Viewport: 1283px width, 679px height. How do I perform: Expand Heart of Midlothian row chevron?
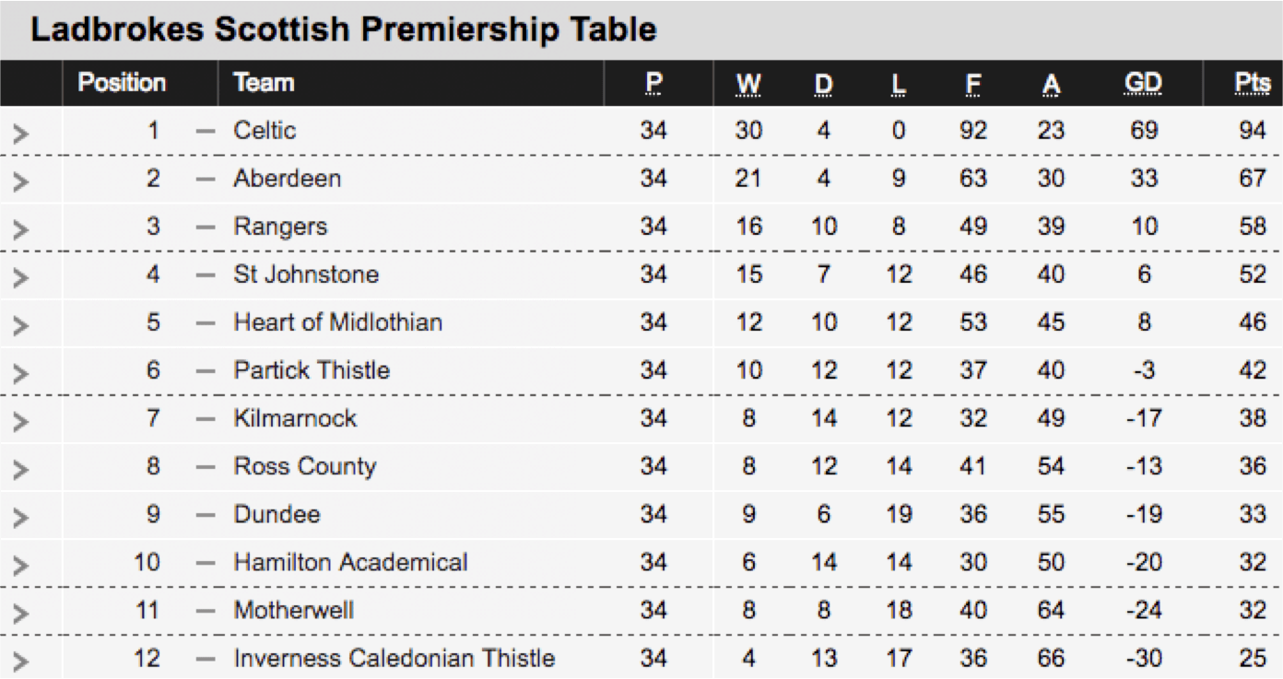(x=21, y=325)
